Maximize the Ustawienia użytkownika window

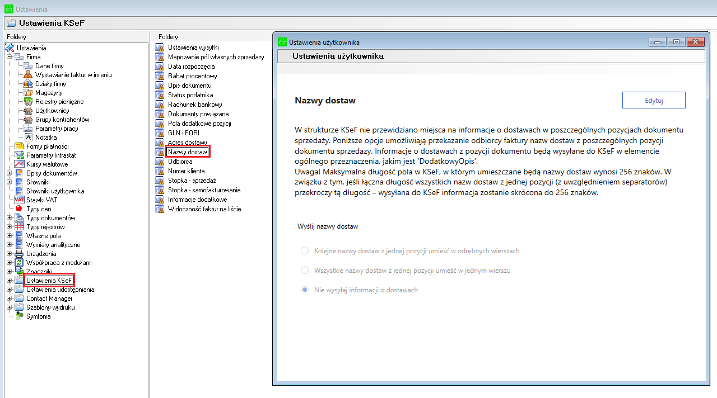pyautogui.click(x=676, y=42)
